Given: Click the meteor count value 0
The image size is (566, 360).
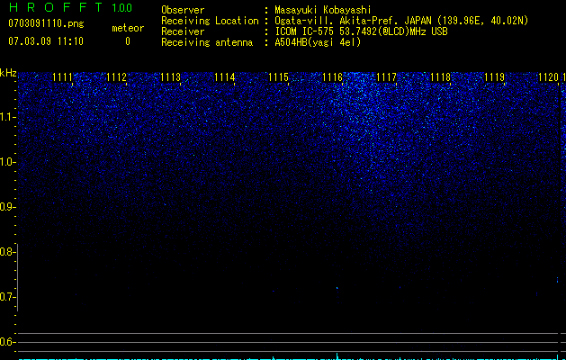Looking at the screenshot, I should click(x=128, y=41).
